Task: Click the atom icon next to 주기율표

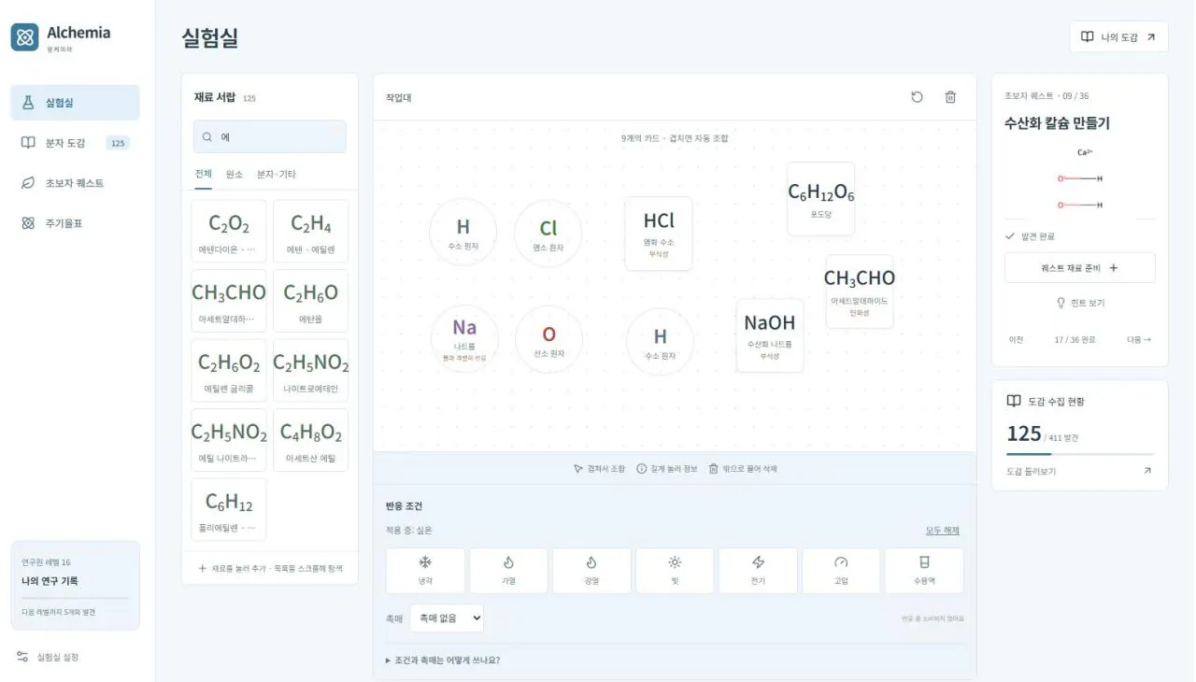Action: (x=28, y=223)
